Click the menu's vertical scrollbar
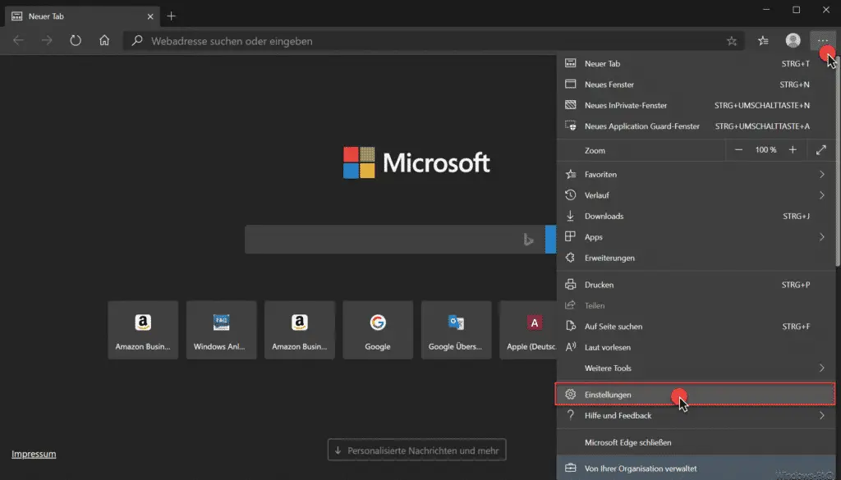The width and height of the screenshot is (841, 480). (838, 161)
